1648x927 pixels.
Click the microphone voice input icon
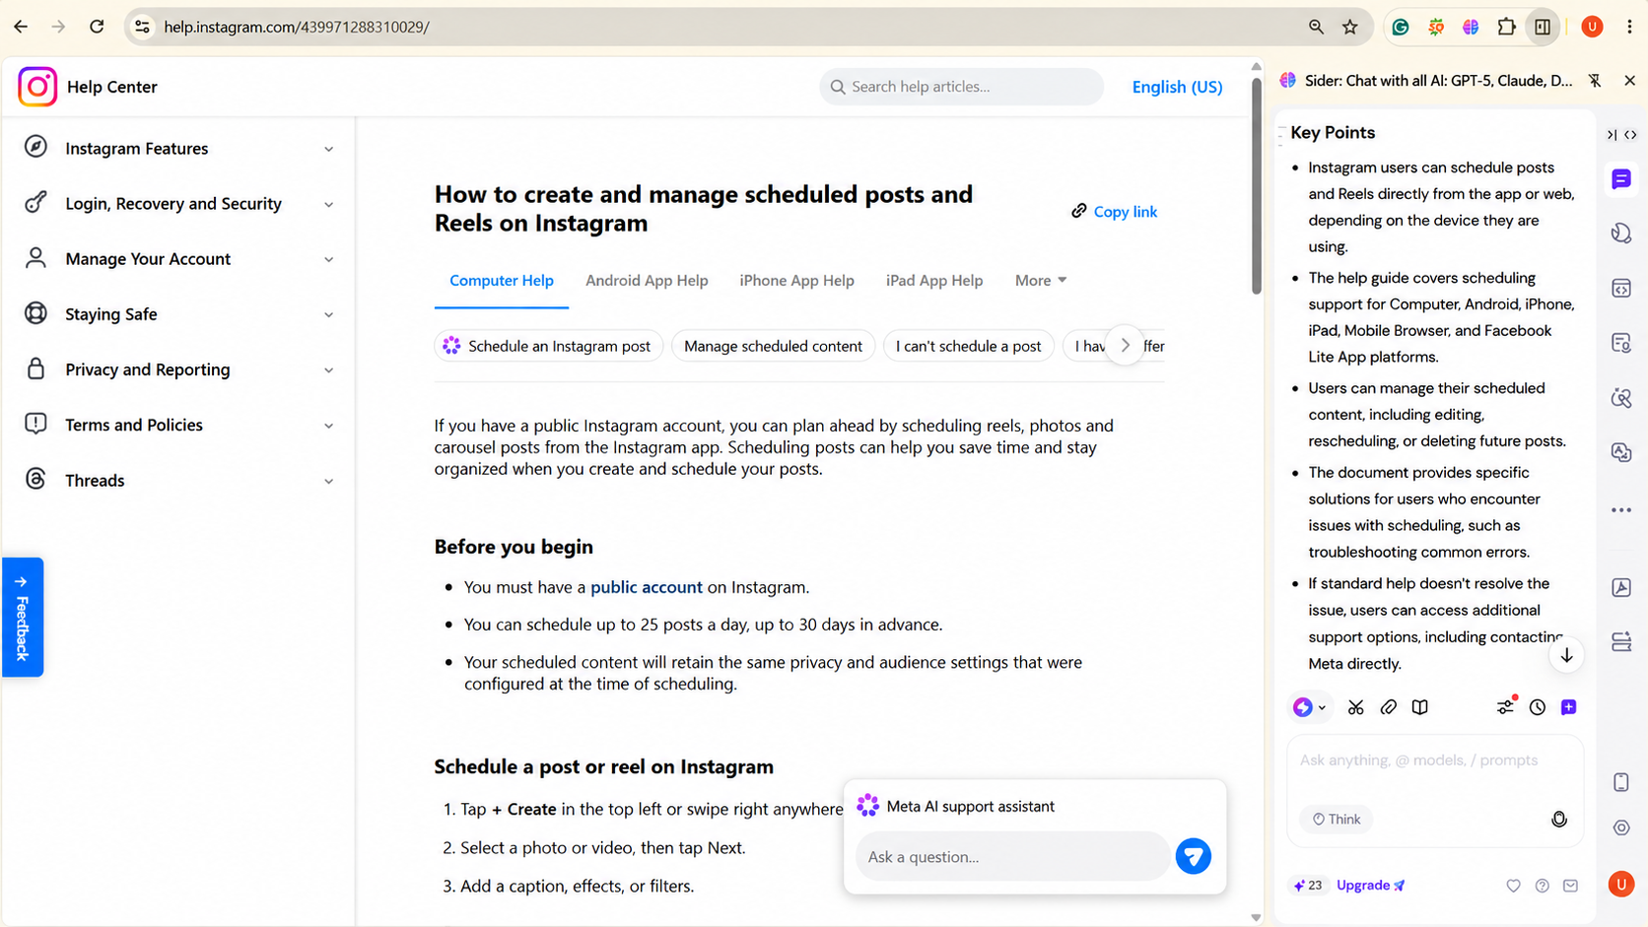coord(1559,819)
